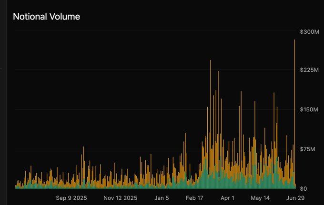Viewport: 324px width, 205px height.
Task: Click the May 14 date label
Action: pos(260,198)
